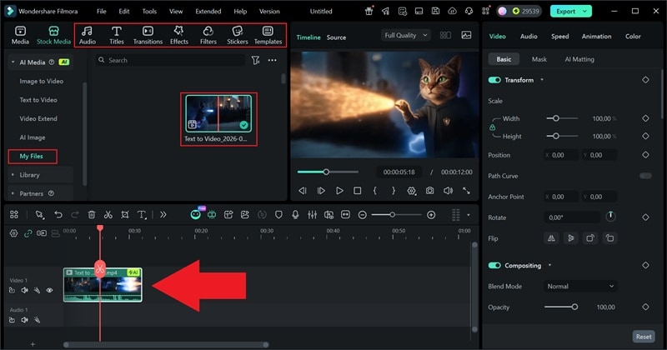Mute the Video 1 track

click(x=25, y=290)
